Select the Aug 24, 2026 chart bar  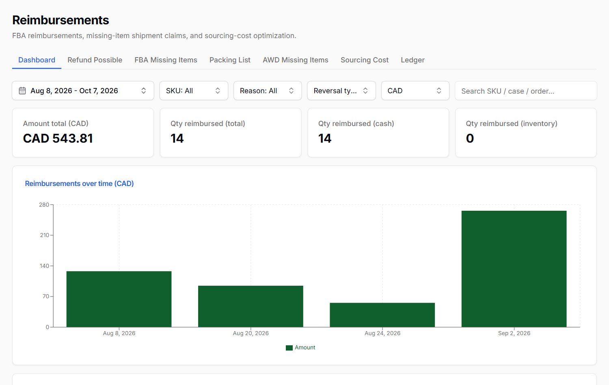click(x=382, y=315)
